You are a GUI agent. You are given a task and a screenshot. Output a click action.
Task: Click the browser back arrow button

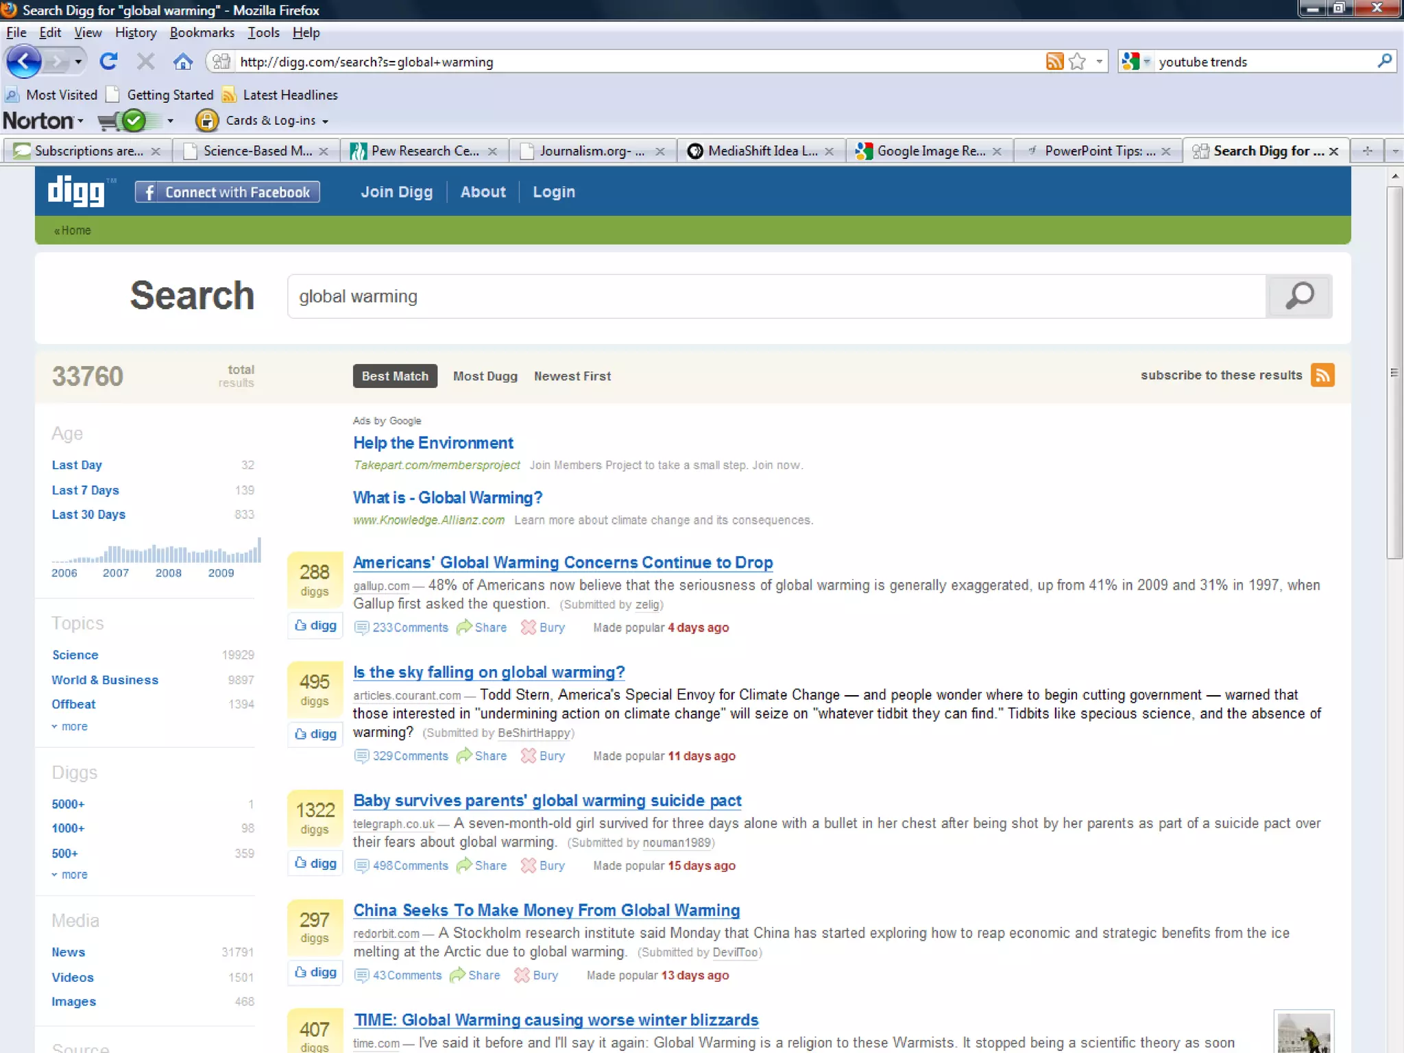tap(25, 62)
